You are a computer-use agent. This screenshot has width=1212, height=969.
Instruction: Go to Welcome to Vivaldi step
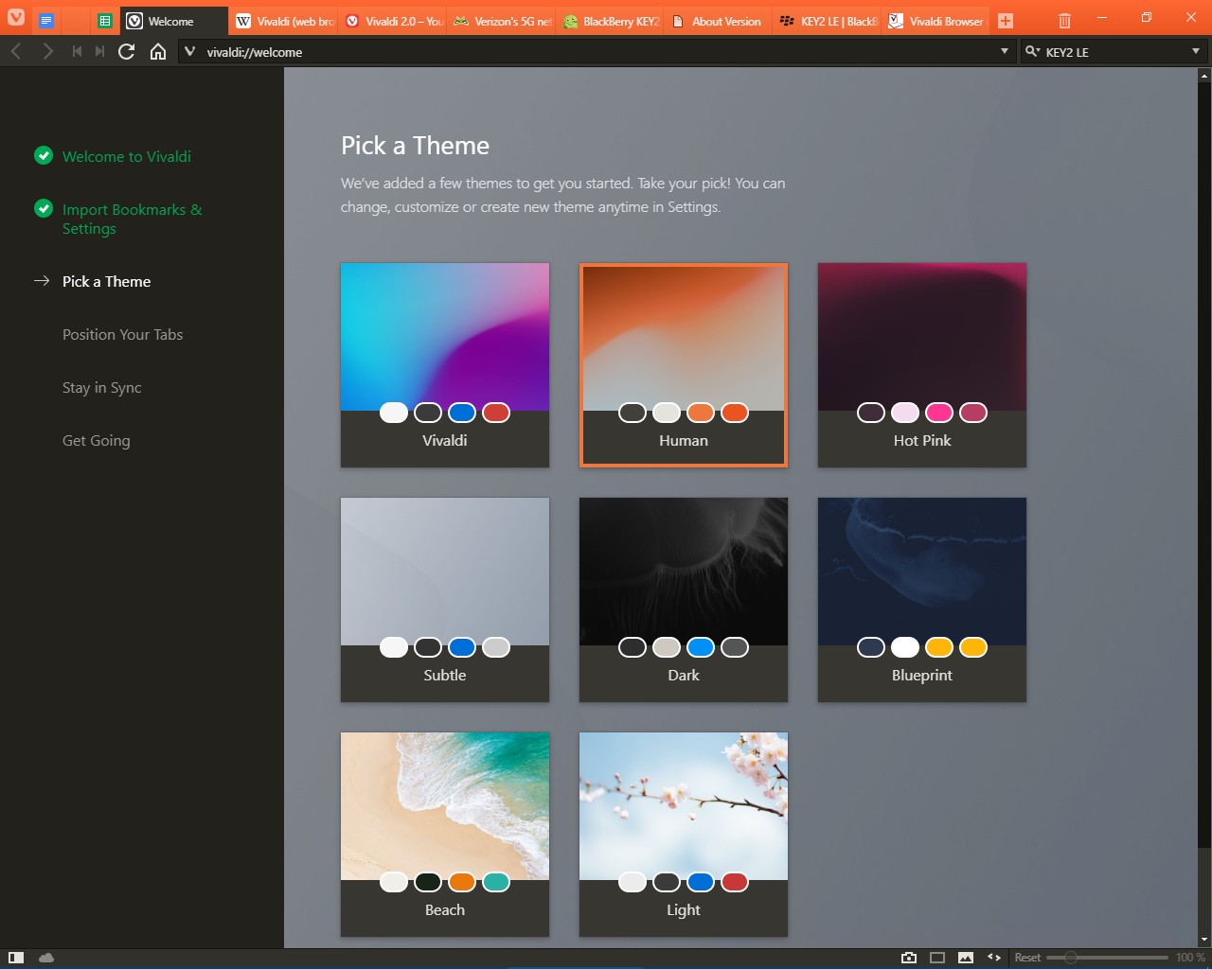pos(126,156)
